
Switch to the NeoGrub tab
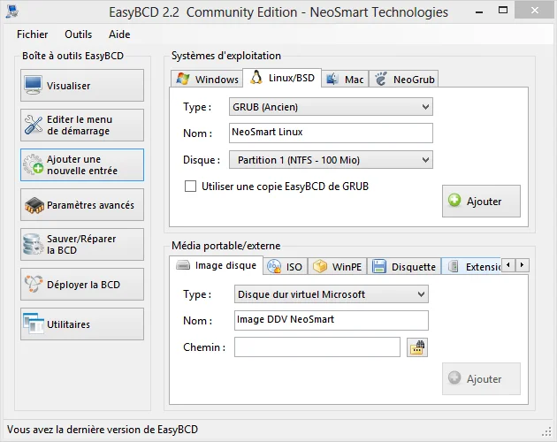[x=404, y=79]
